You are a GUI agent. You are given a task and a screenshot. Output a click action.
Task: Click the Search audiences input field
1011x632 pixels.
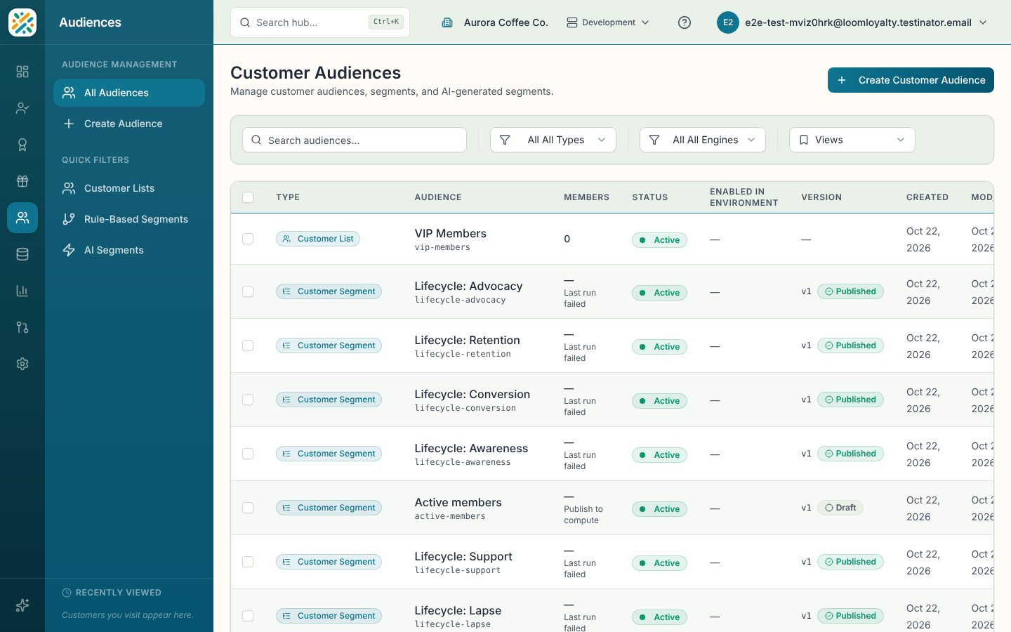click(x=355, y=140)
